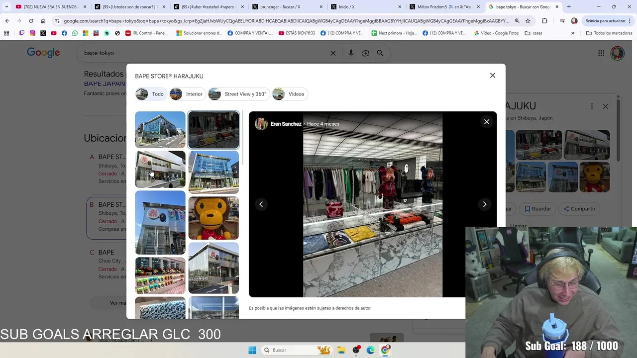The image size is (637, 358).
Task: Start voice search with microphone icon
Action: [351, 53]
